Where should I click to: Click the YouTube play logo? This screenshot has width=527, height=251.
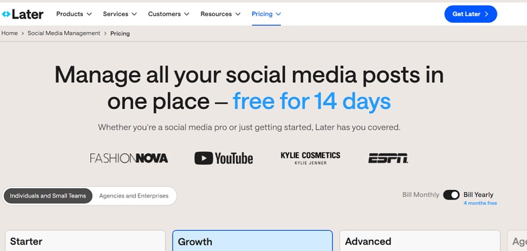click(204, 158)
